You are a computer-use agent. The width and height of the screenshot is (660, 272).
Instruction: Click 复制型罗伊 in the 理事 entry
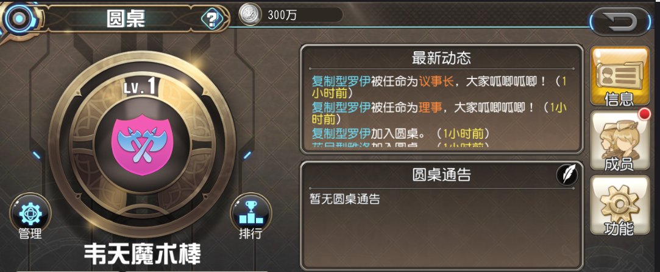coord(341,108)
